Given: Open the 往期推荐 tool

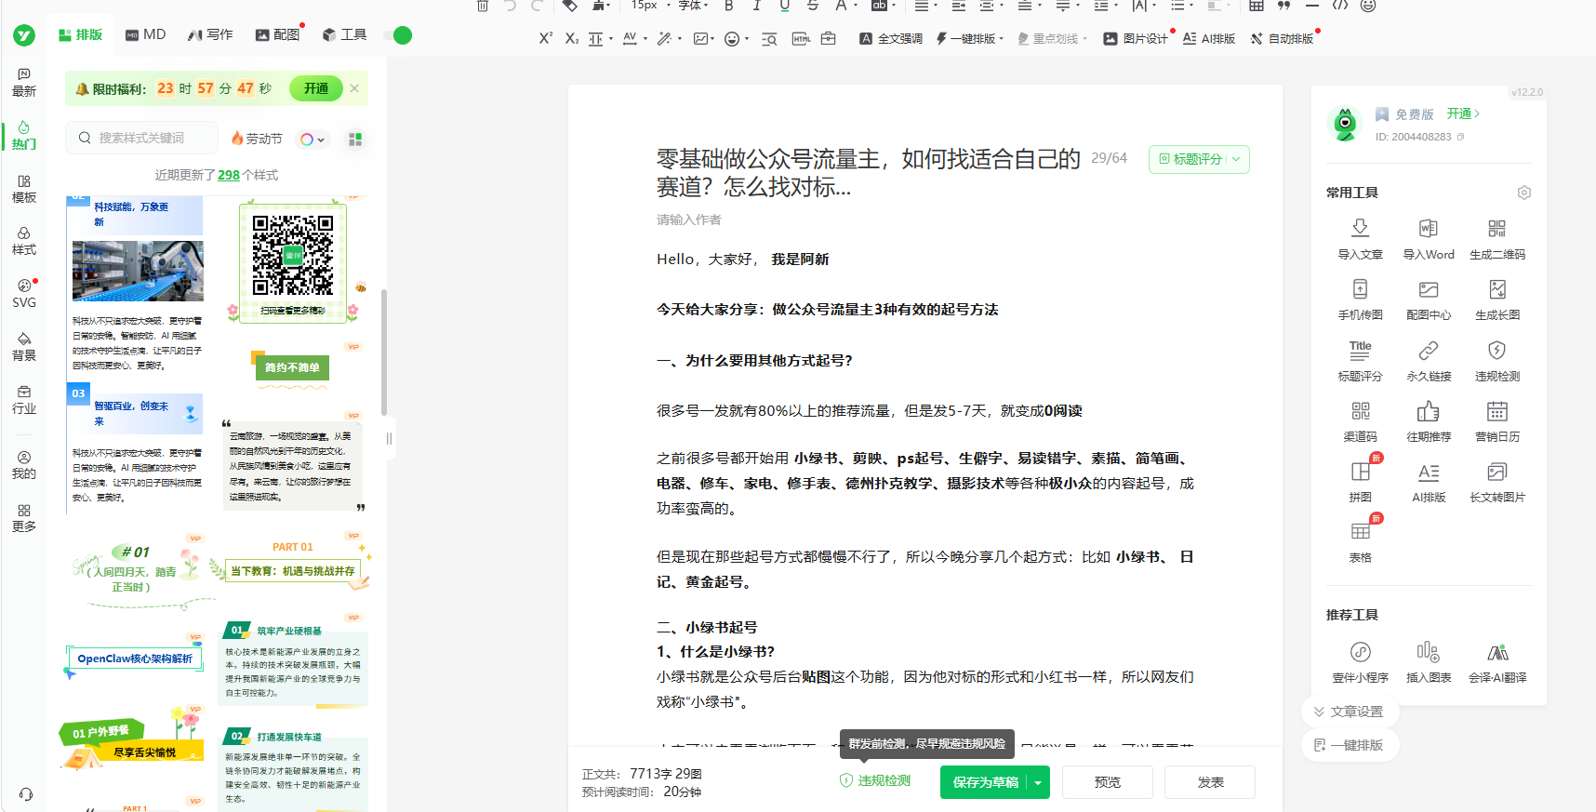Looking at the screenshot, I should click(1429, 420).
